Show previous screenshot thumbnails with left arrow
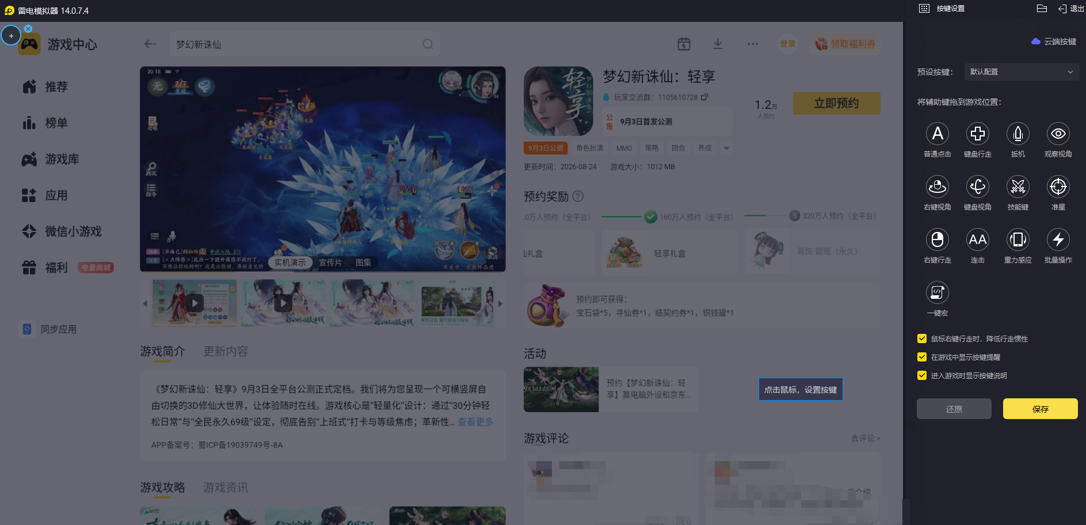The image size is (1086, 525). pyautogui.click(x=145, y=303)
